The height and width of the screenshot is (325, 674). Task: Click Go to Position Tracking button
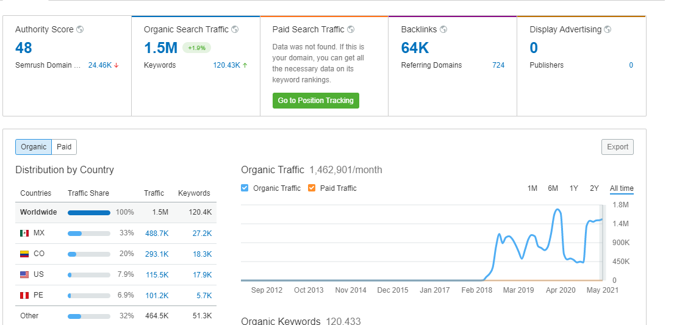315,101
